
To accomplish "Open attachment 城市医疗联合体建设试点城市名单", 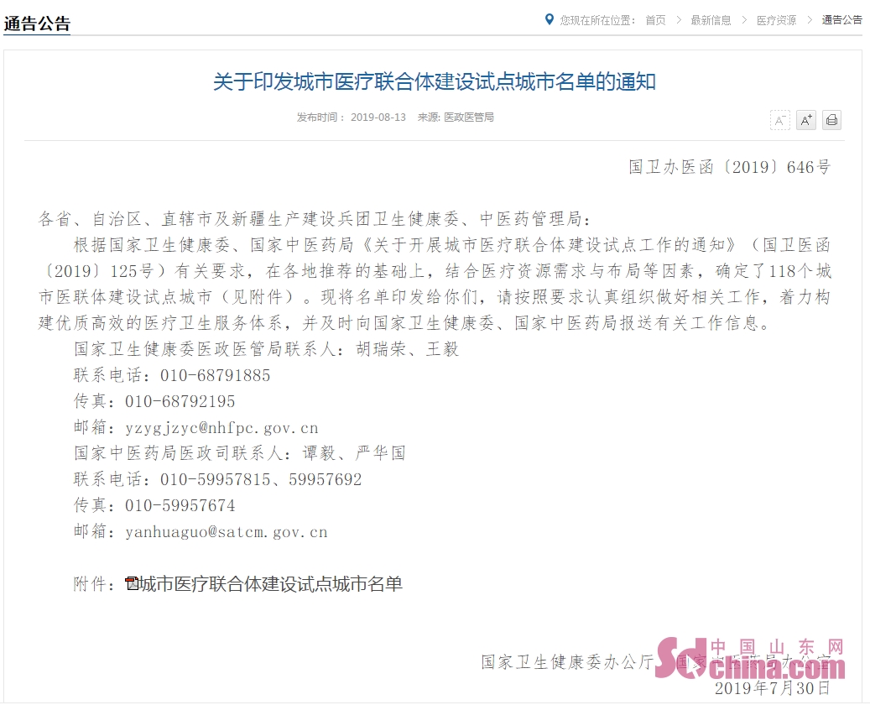I will pos(271,584).
